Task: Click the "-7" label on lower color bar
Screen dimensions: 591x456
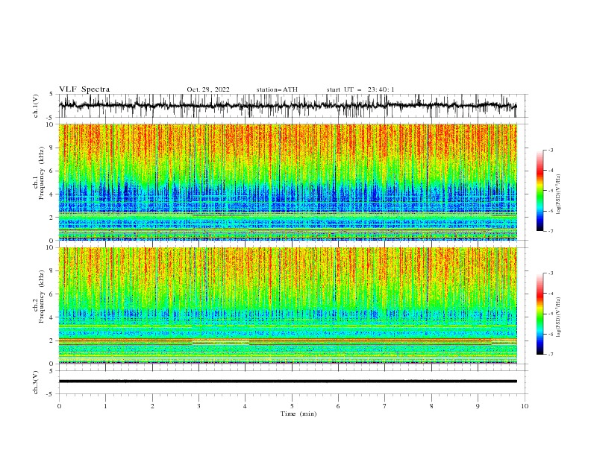Action: coord(551,355)
